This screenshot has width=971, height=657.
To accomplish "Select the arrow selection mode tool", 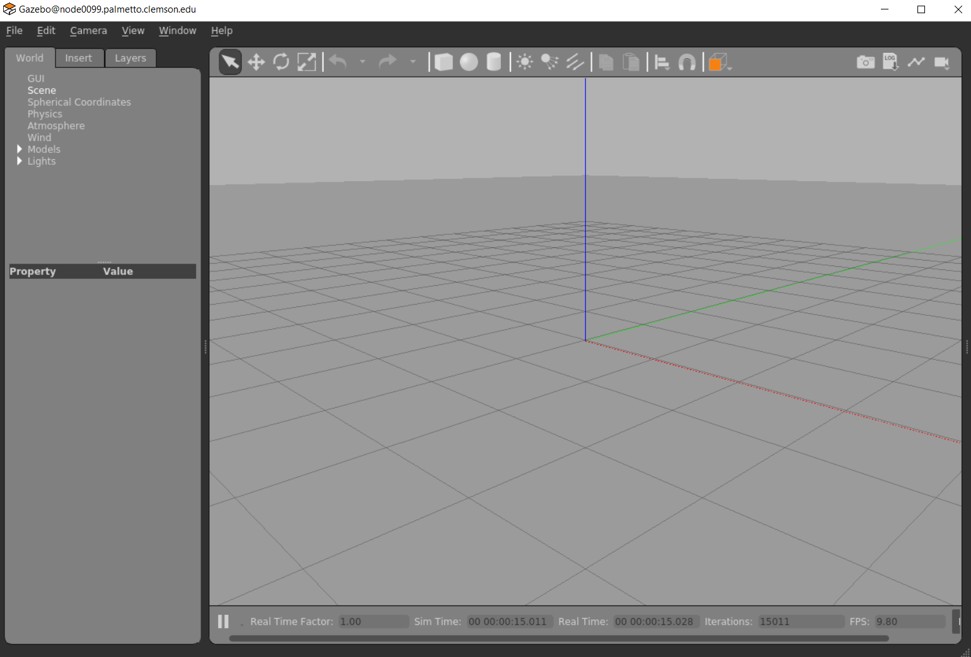I will click(230, 62).
